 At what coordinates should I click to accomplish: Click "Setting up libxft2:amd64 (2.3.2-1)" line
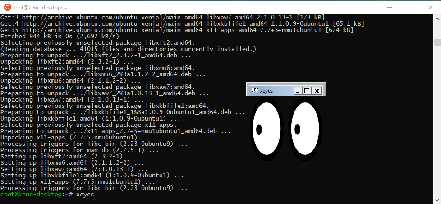(69, 157)
